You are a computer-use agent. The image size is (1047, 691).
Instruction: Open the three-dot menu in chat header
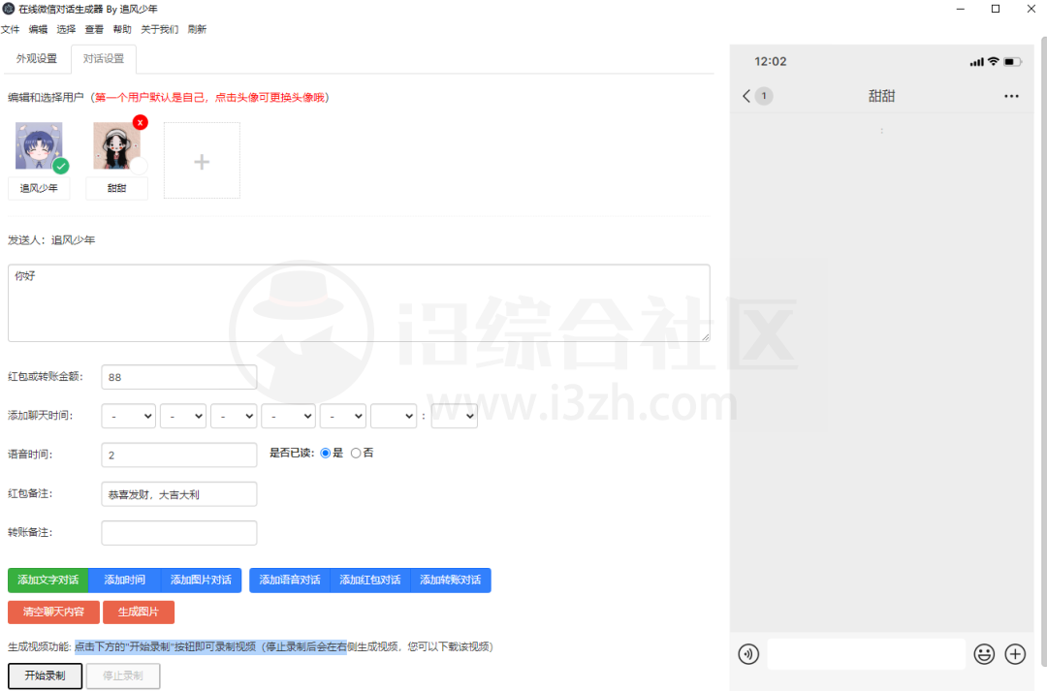click(1011, 96)
